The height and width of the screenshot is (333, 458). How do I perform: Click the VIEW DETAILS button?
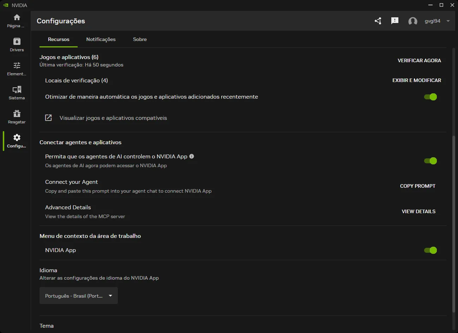pyautogui.click(x=418, y=211)
